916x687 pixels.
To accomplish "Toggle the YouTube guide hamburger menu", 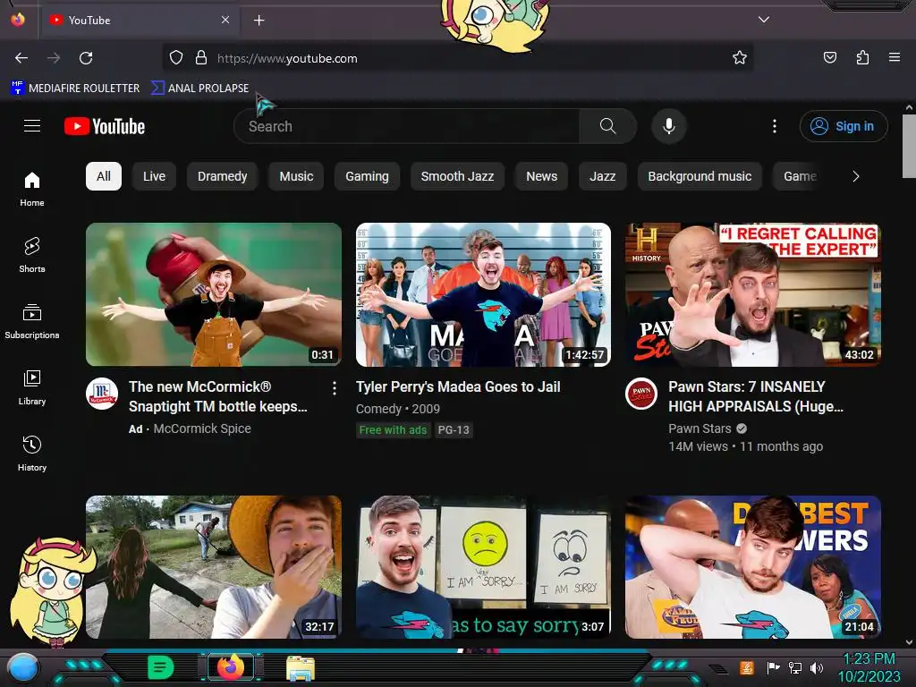I will [x=32, y=126].
